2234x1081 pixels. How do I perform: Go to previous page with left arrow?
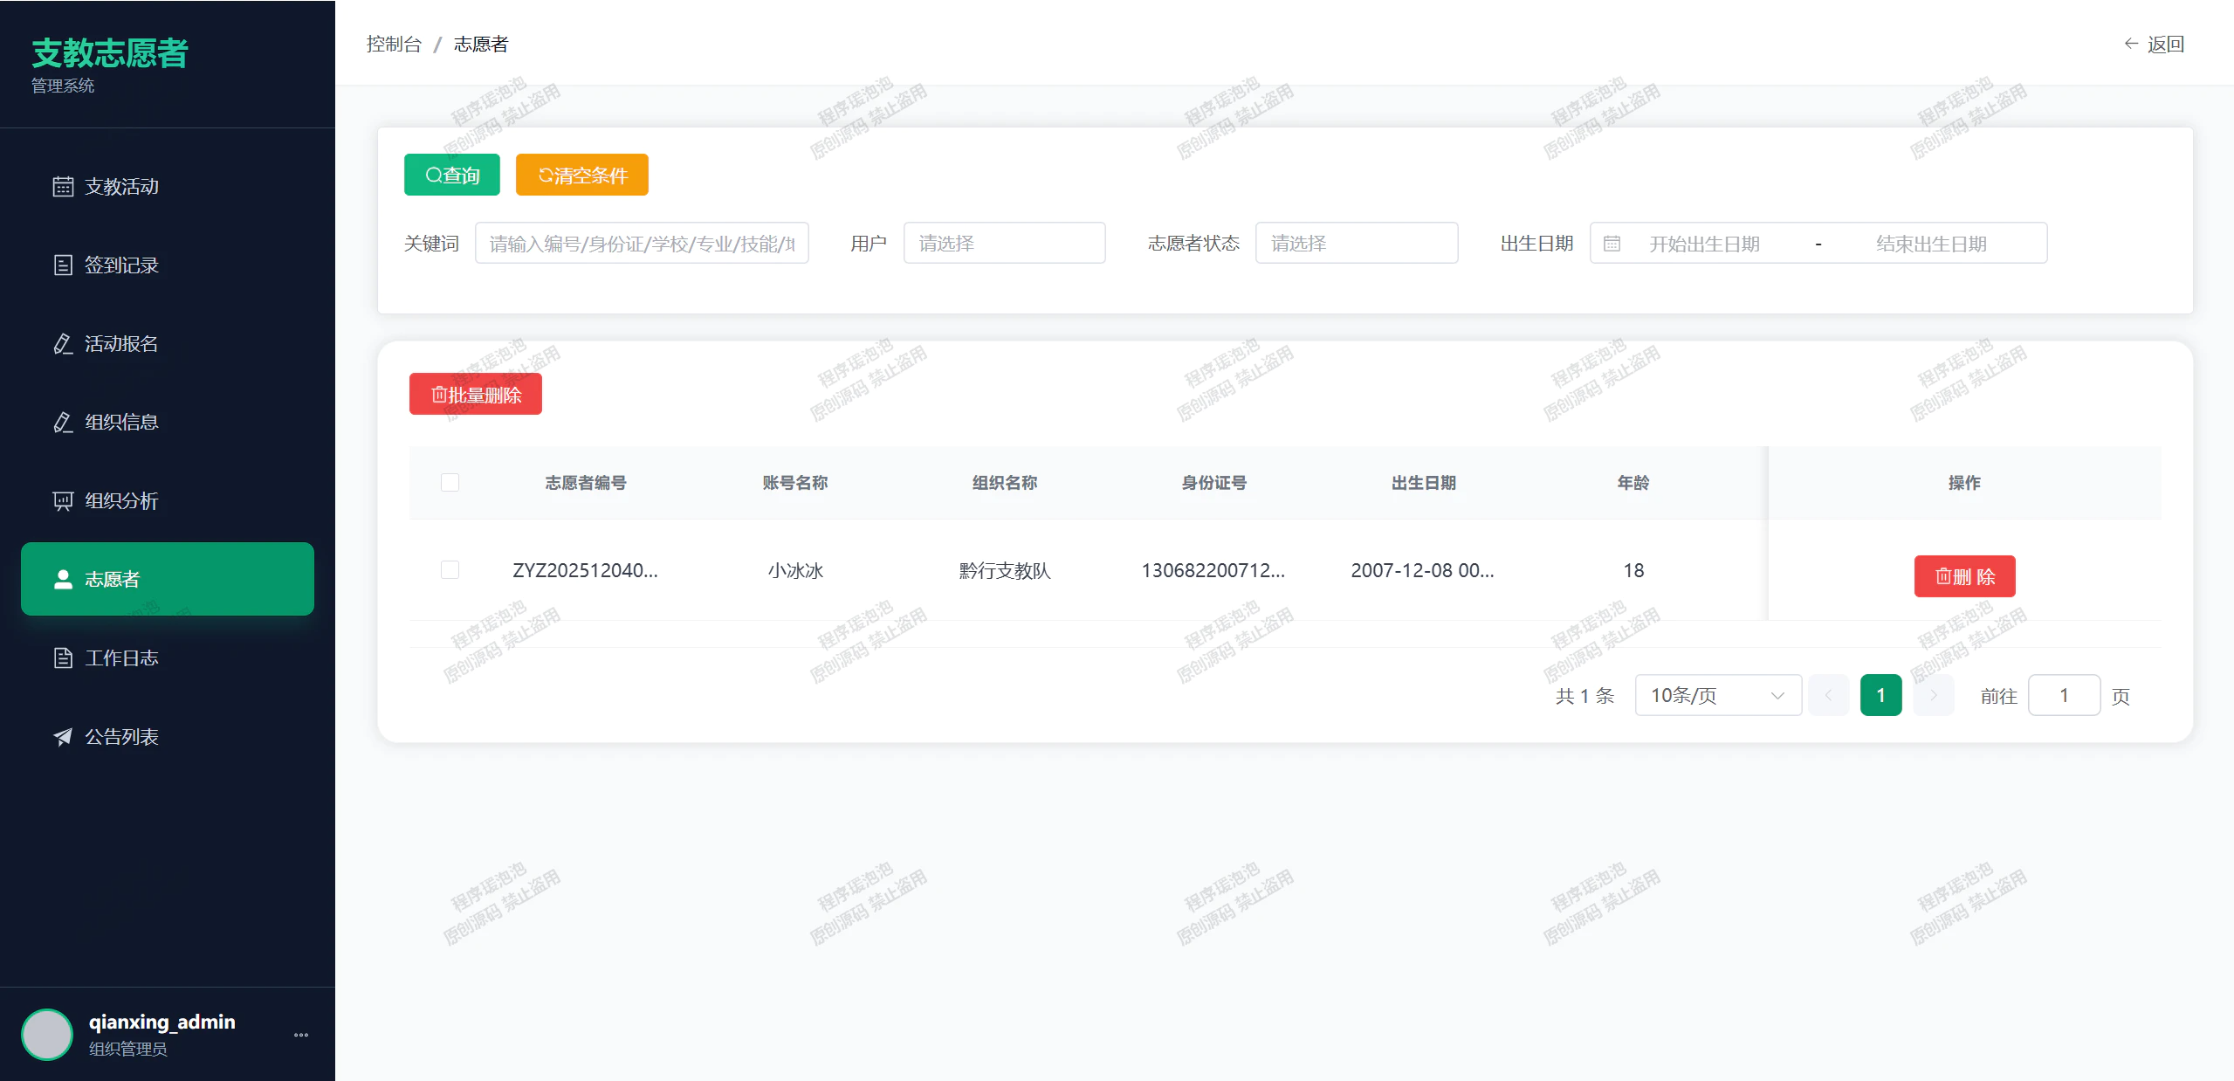tap(1828, 695)
